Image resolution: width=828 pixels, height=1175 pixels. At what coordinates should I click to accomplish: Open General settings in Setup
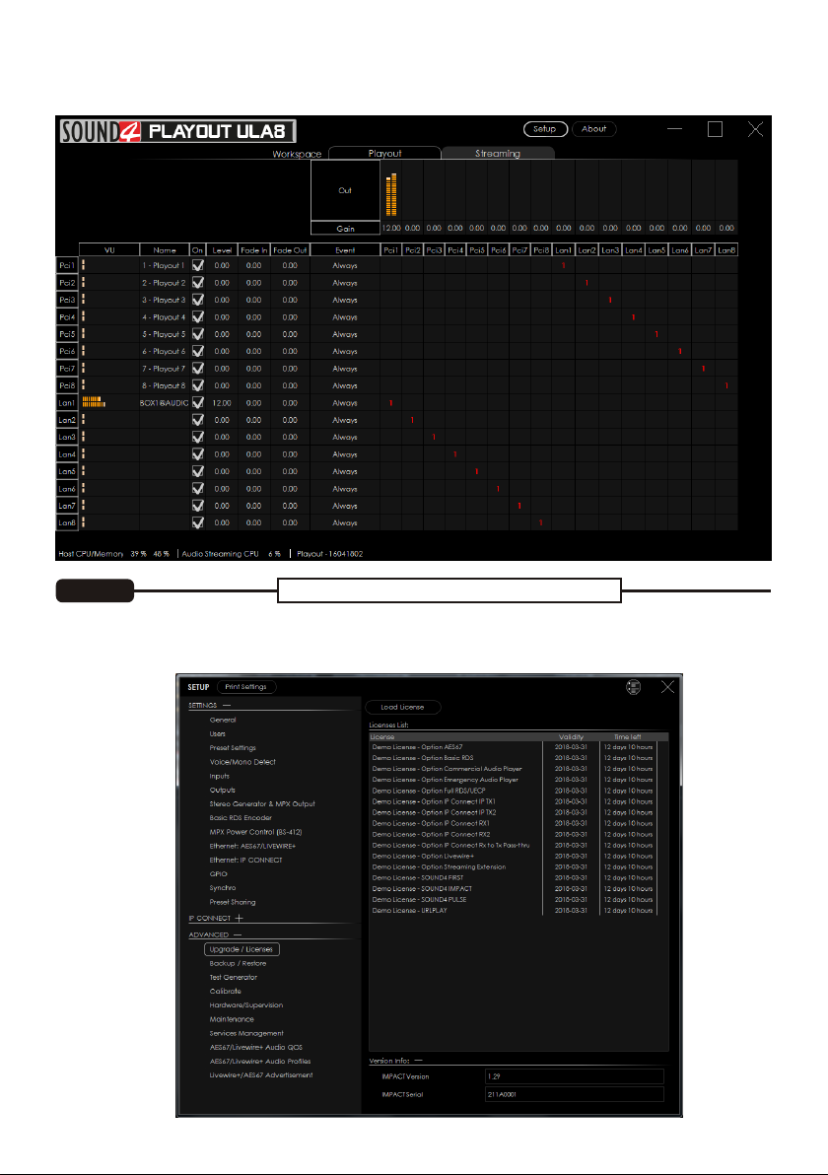point(223,720)
